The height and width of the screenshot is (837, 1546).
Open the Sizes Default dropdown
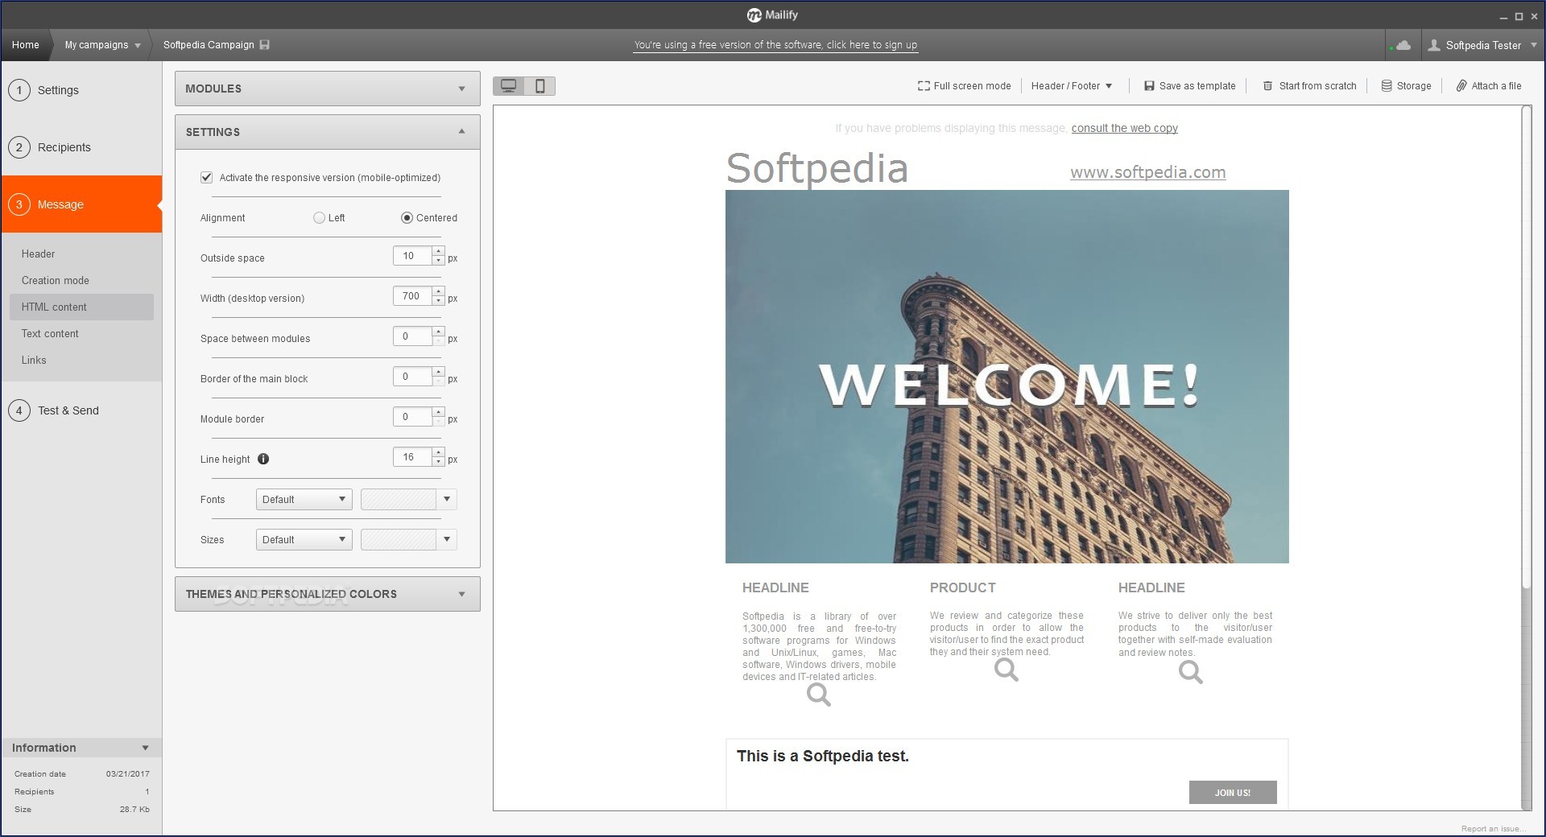click(x=304, y=539)
